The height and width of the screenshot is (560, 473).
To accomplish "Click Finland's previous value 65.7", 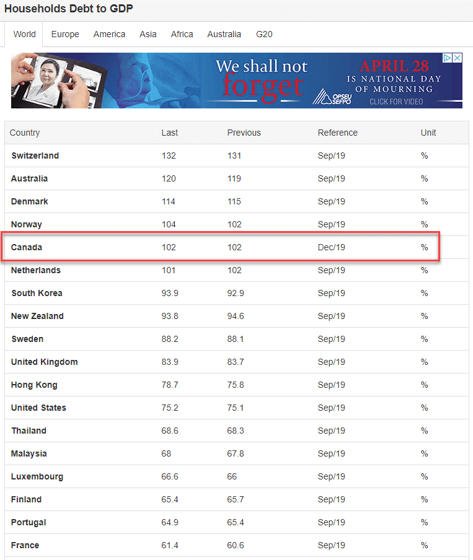I will coord(236,499).
